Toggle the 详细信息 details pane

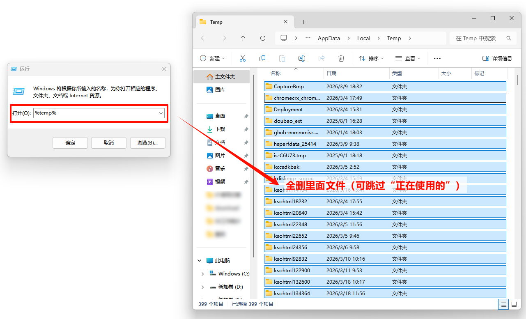[497, 58]
